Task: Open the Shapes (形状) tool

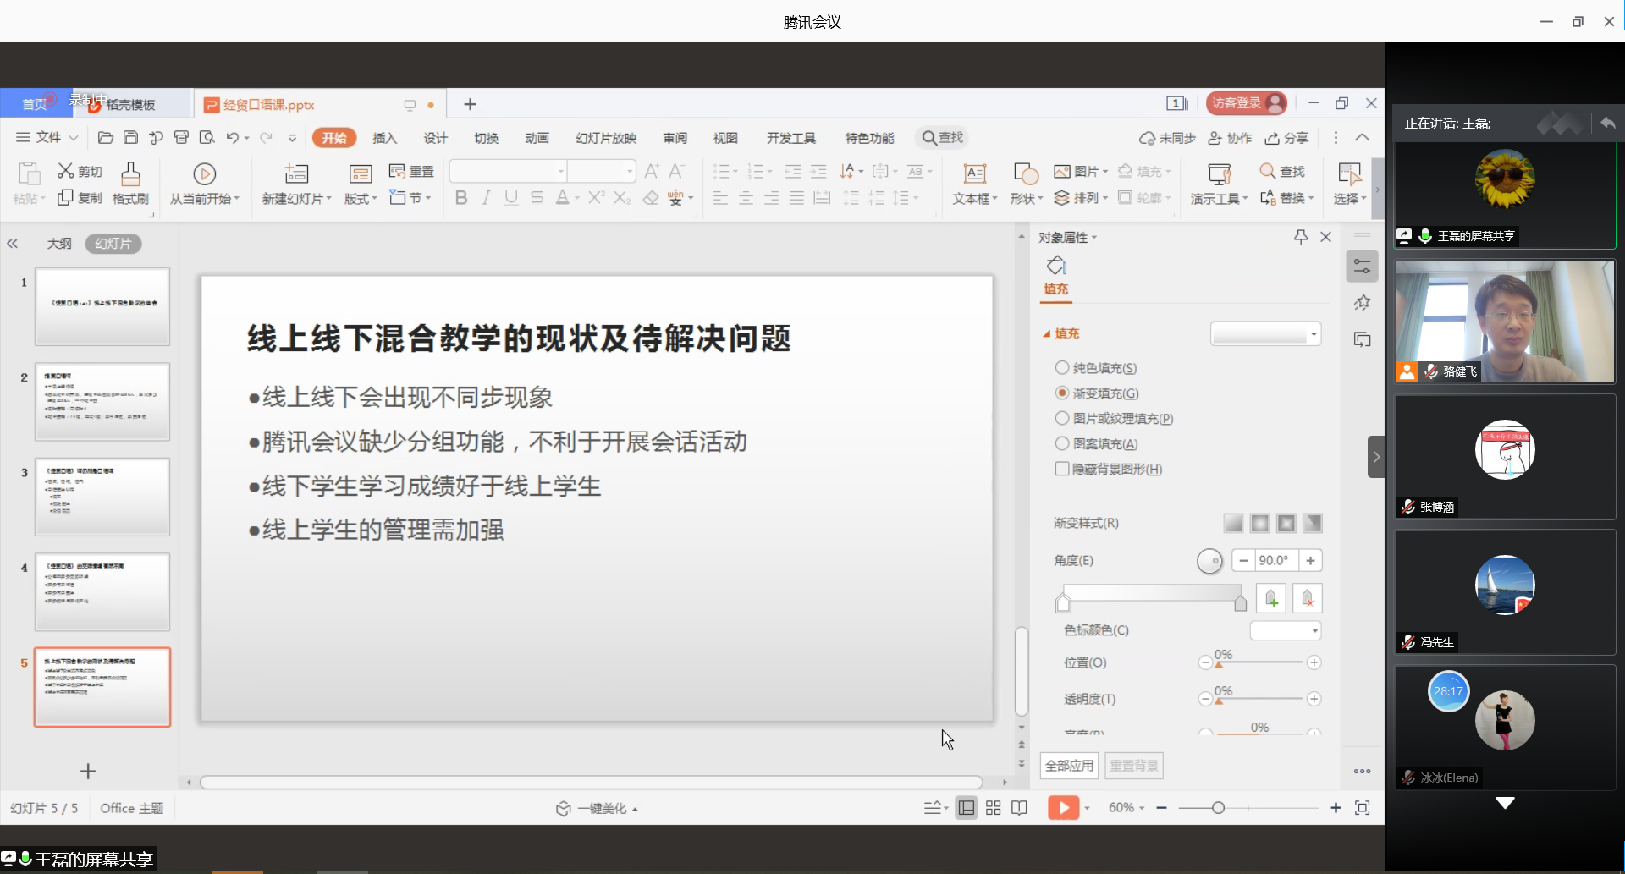Action: pyautogui.click(x=1025, y=174)
